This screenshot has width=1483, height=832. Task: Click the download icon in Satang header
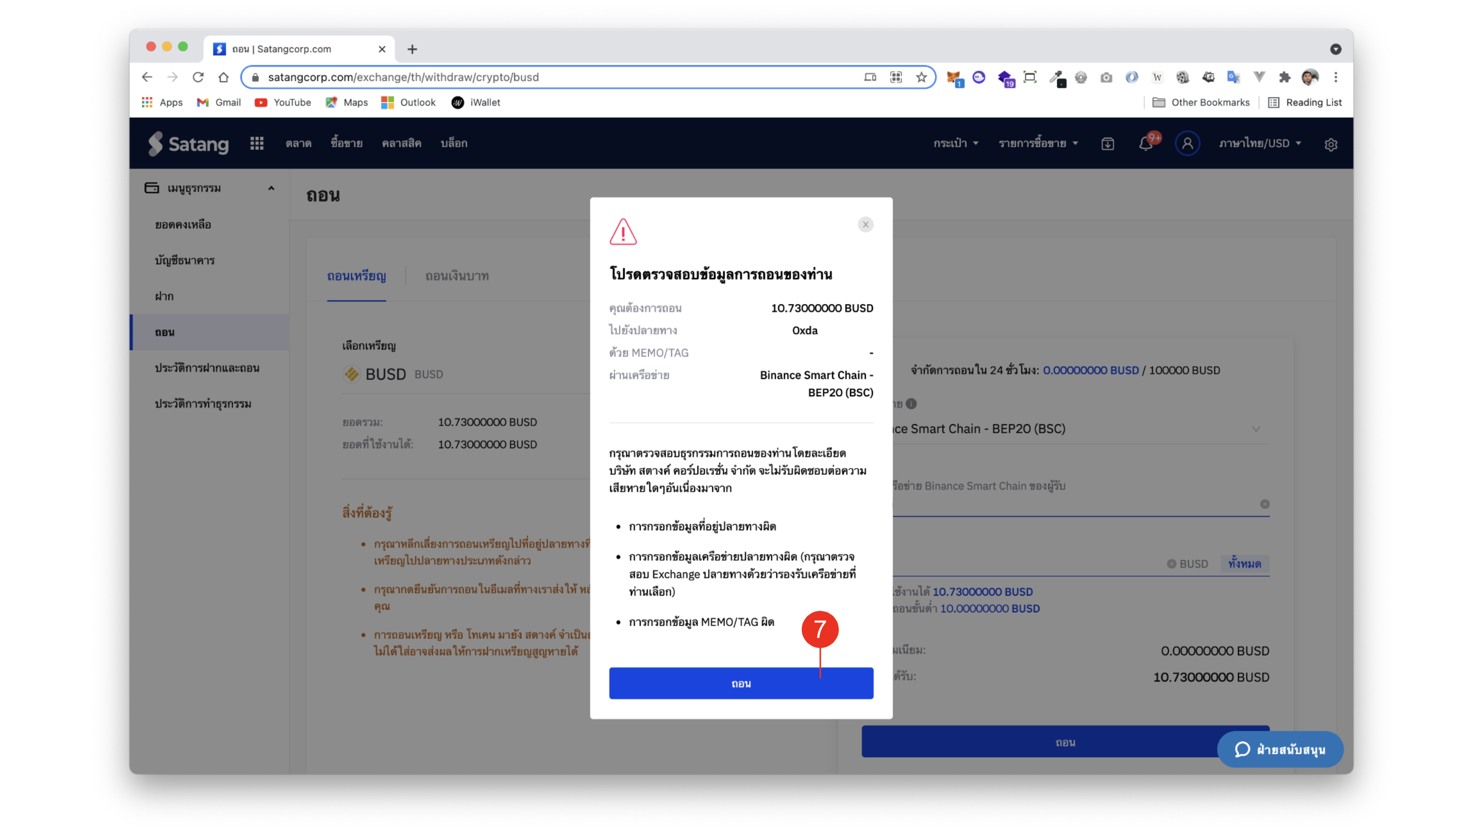pos(1107,144)
